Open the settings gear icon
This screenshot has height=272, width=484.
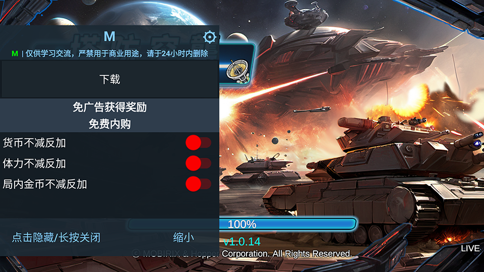coord(210,37)
